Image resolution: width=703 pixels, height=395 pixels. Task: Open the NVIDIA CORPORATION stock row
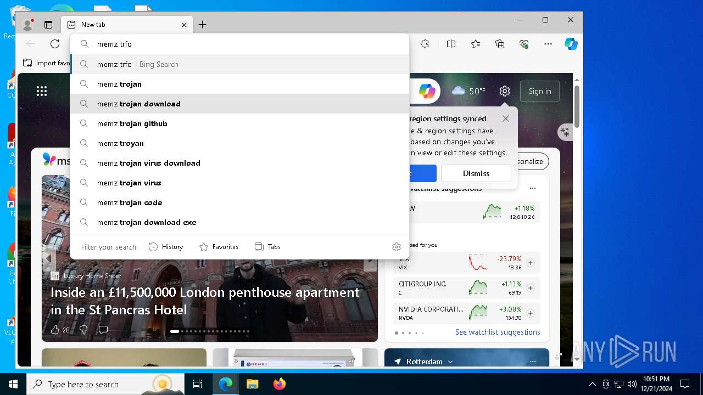coord(467,313)
